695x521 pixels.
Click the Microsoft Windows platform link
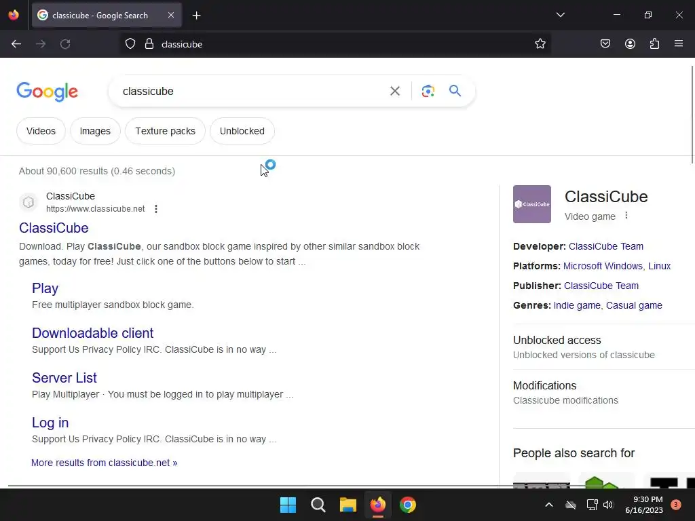603,266
